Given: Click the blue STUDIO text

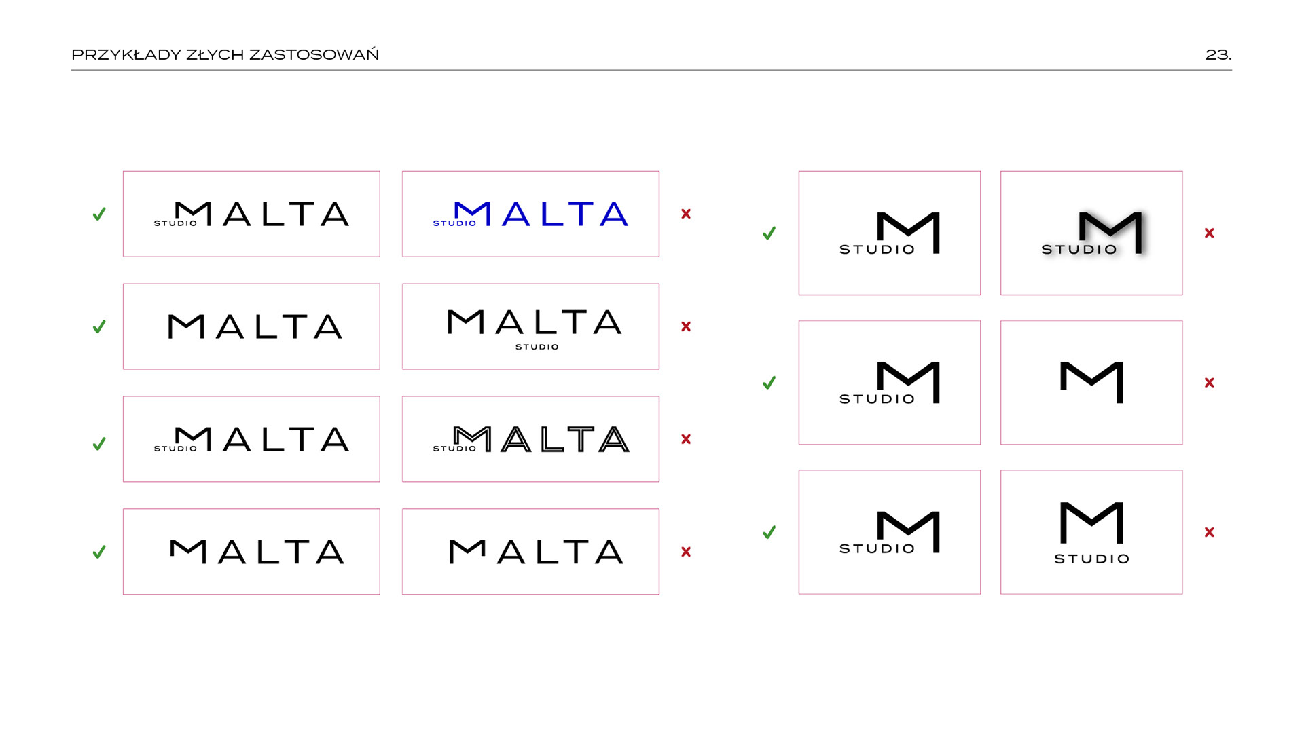Looking at the screenshot, I should tap(454, 223).
